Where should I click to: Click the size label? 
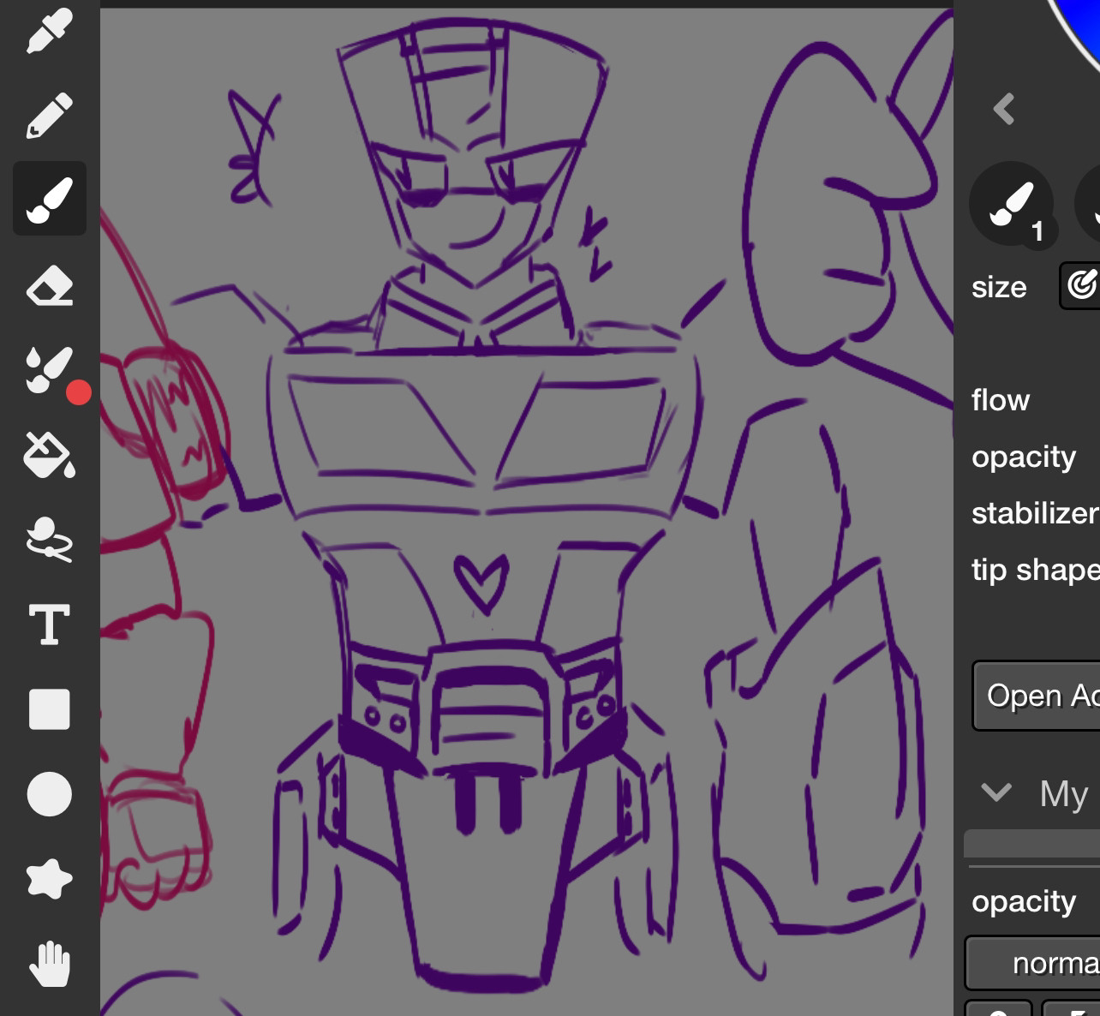[999, 287]
